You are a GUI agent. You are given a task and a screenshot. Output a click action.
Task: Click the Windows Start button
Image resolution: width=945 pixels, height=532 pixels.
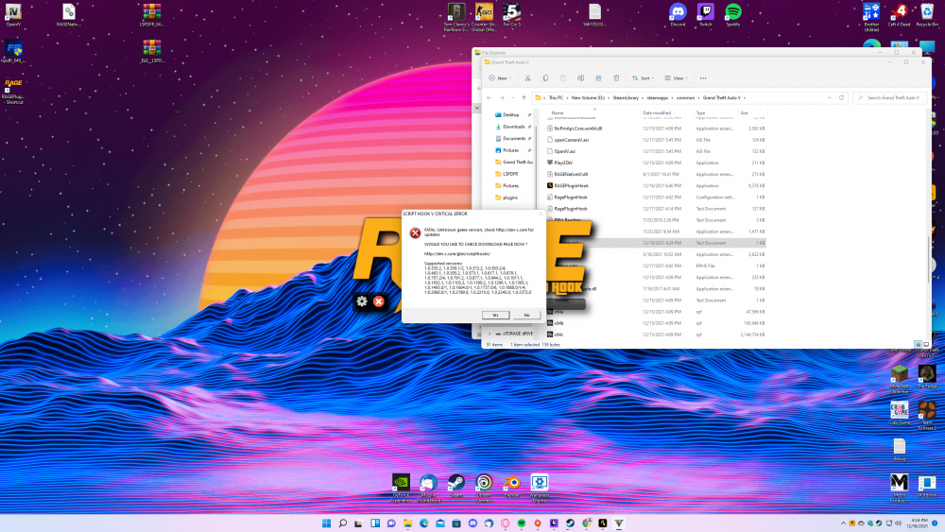point(326,523)
